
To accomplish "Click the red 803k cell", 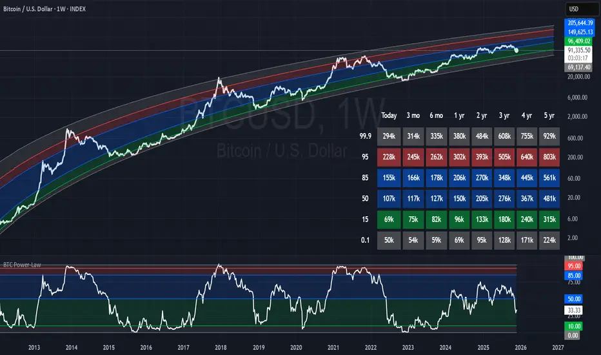I will 549,157.
